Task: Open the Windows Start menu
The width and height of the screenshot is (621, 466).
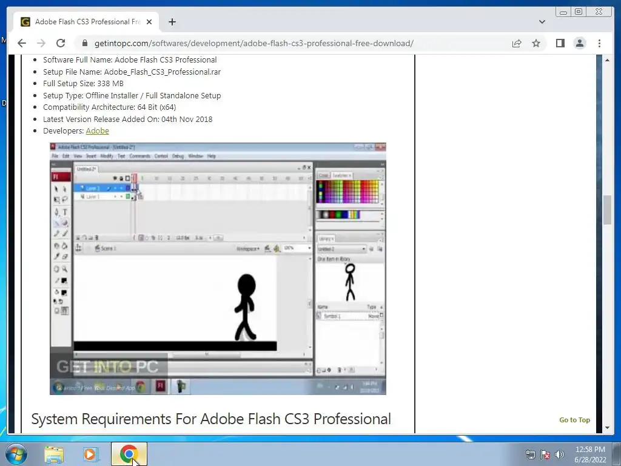Action: click(x=16, y=454)
